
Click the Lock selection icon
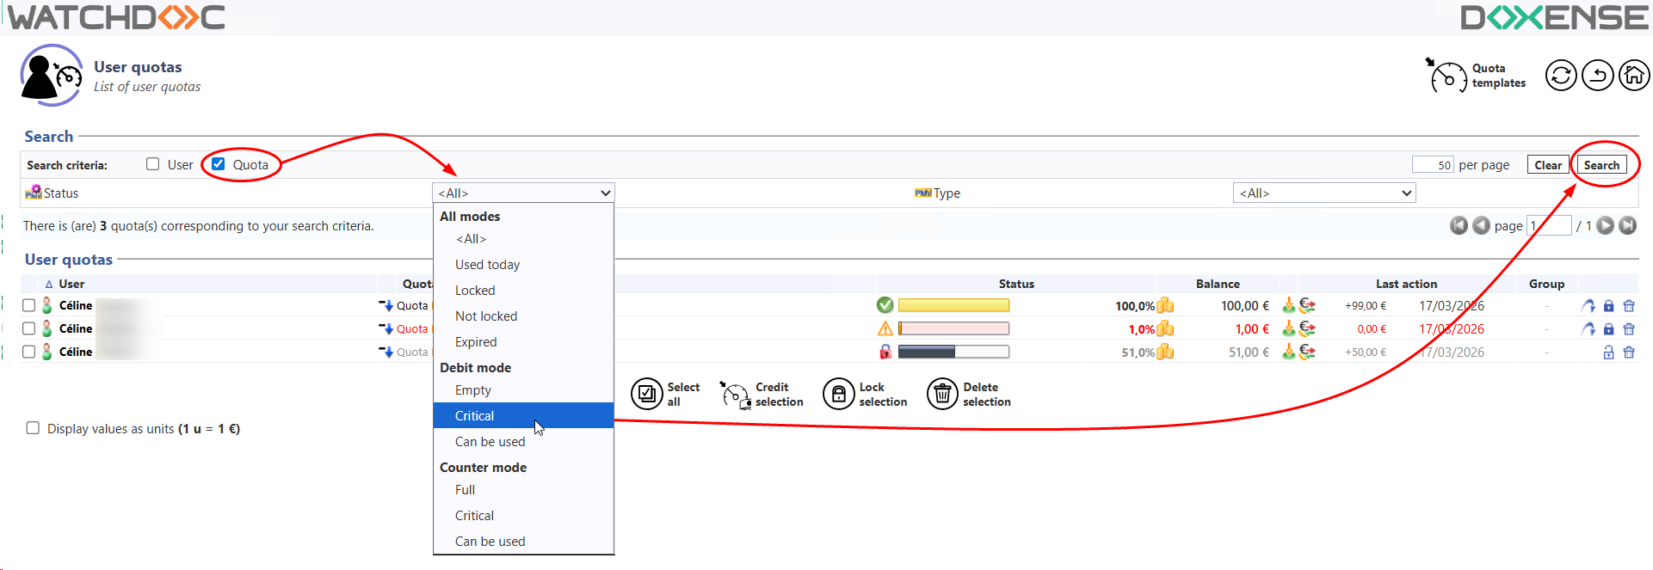click(838, 395)
